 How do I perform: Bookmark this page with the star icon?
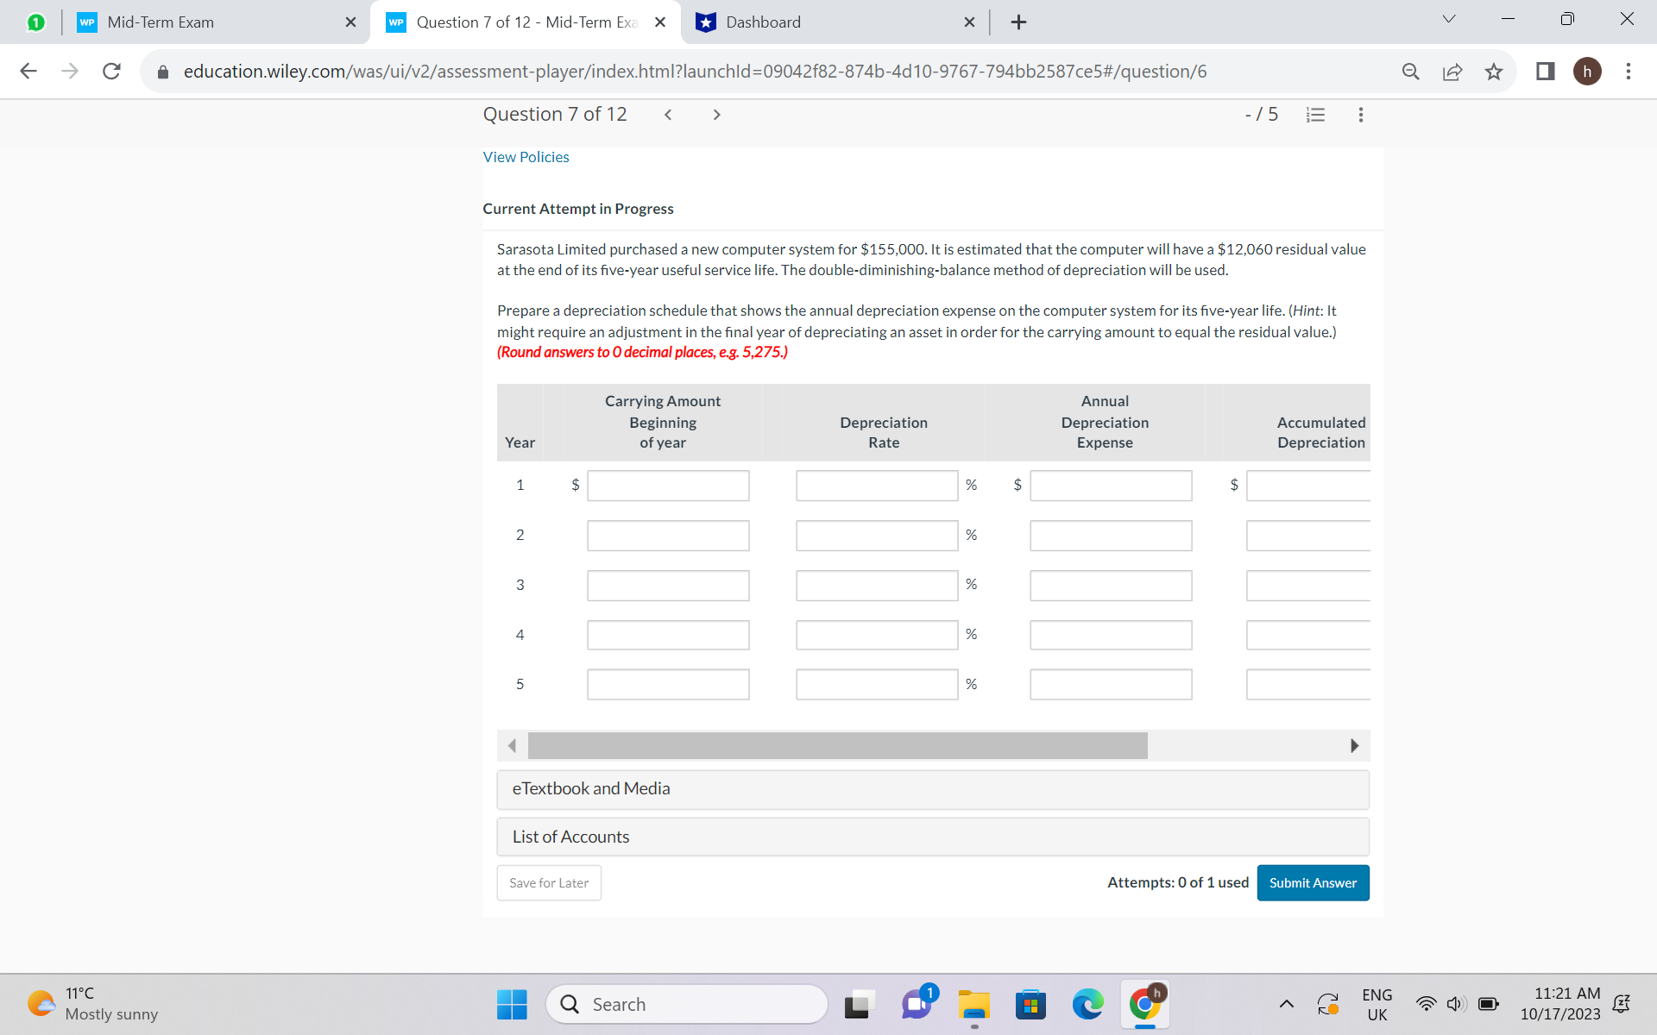point(1494,72)
